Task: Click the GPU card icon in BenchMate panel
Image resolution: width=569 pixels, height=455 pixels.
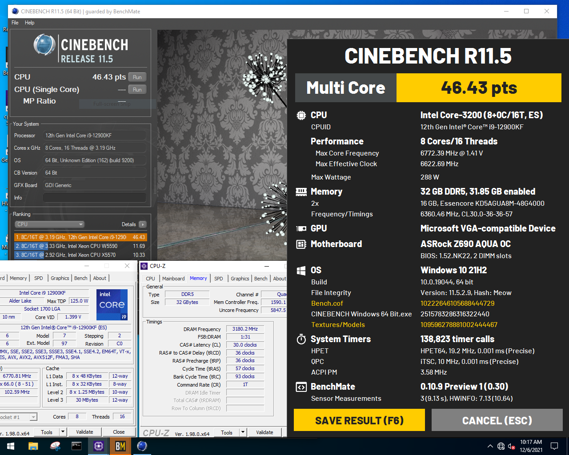Action: (301, 228)
